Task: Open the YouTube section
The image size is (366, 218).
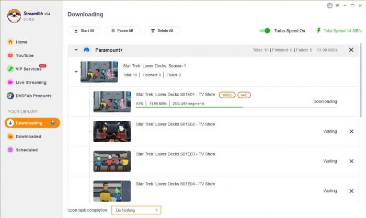Action: [x=24, y=55]
